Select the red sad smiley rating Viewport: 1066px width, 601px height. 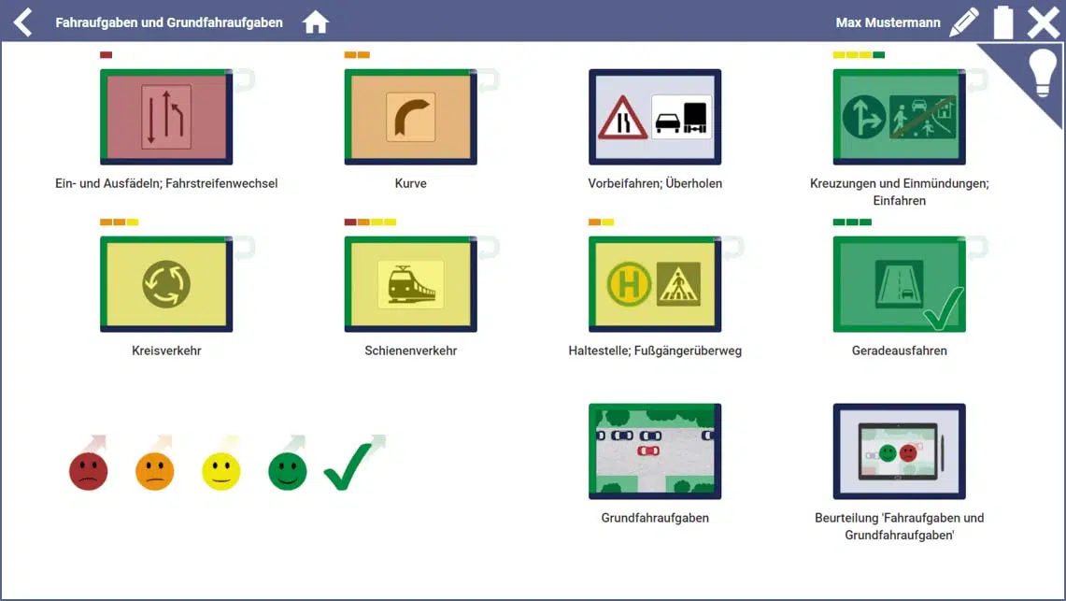[89, 471]
